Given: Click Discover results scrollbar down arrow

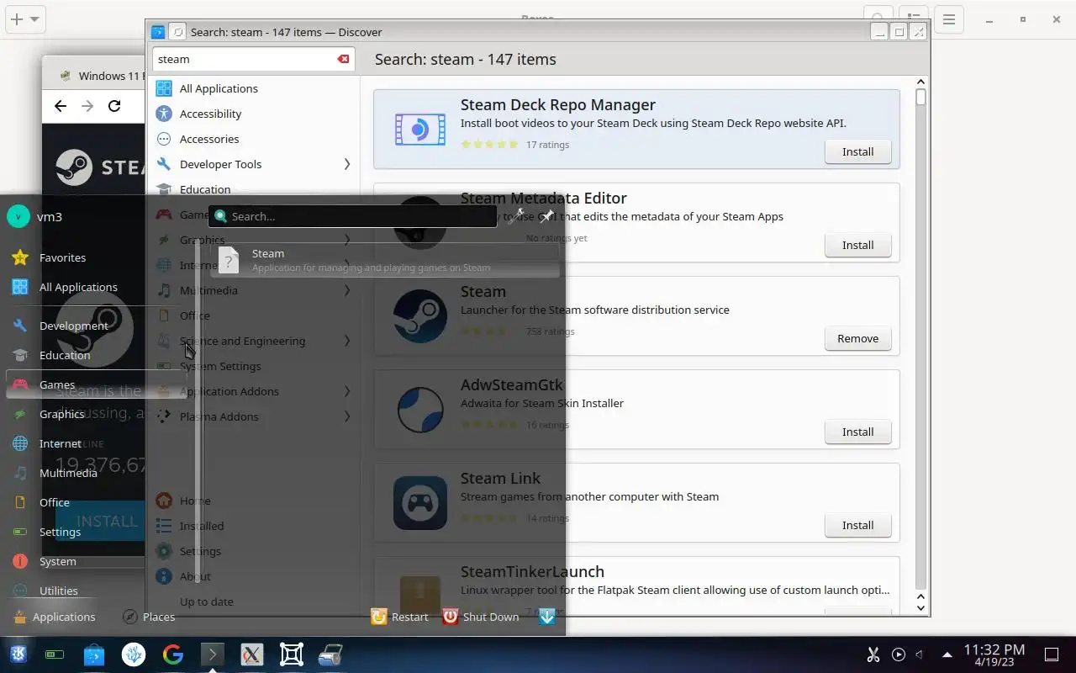Looking at the screenshot, I should 920,607.
